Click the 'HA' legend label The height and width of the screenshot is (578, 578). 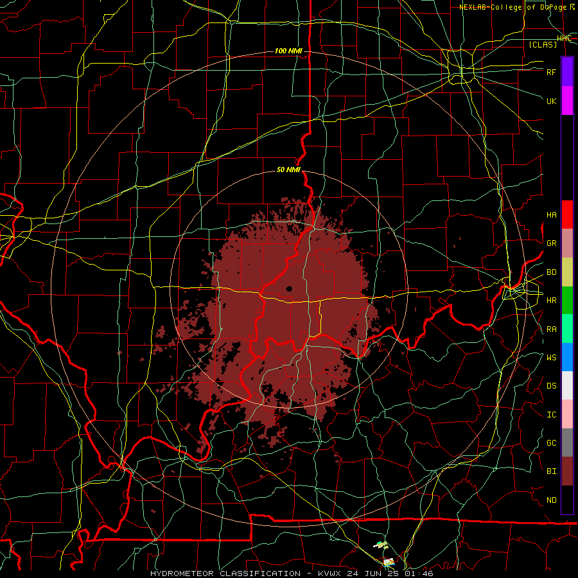click(x=551, y=215)
